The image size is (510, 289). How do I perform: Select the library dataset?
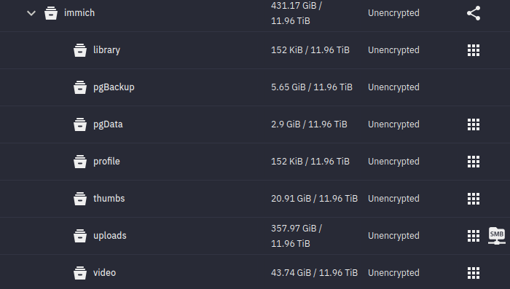106,50
